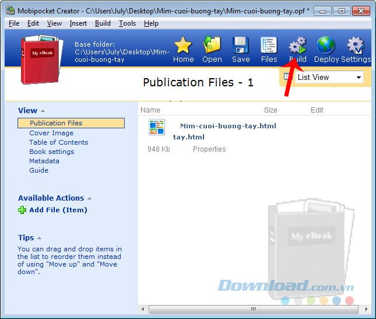Collapse the Available Actions section arrow
The width and height of the screenshot is (376, 319).
coord(89,198)
